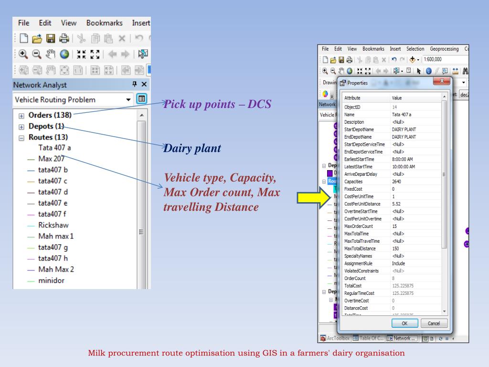Click the Print icon in the enlarged screenshot toolbar
The width and height of the screenshot is (489, 367).
[64, 38]
